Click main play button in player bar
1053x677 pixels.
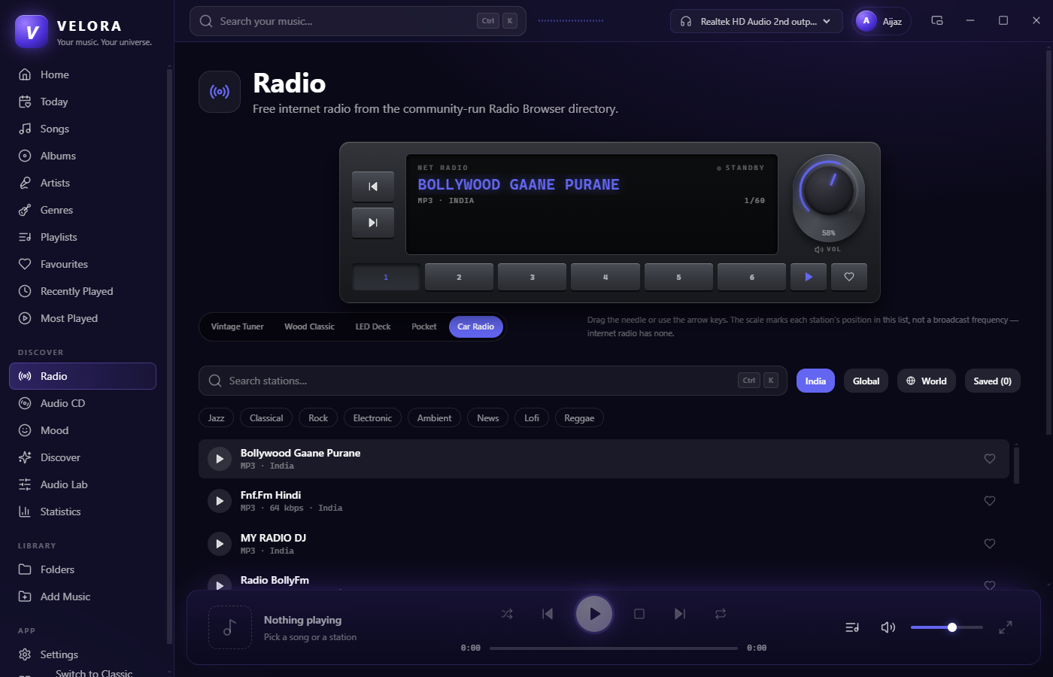tap(594, 614)
